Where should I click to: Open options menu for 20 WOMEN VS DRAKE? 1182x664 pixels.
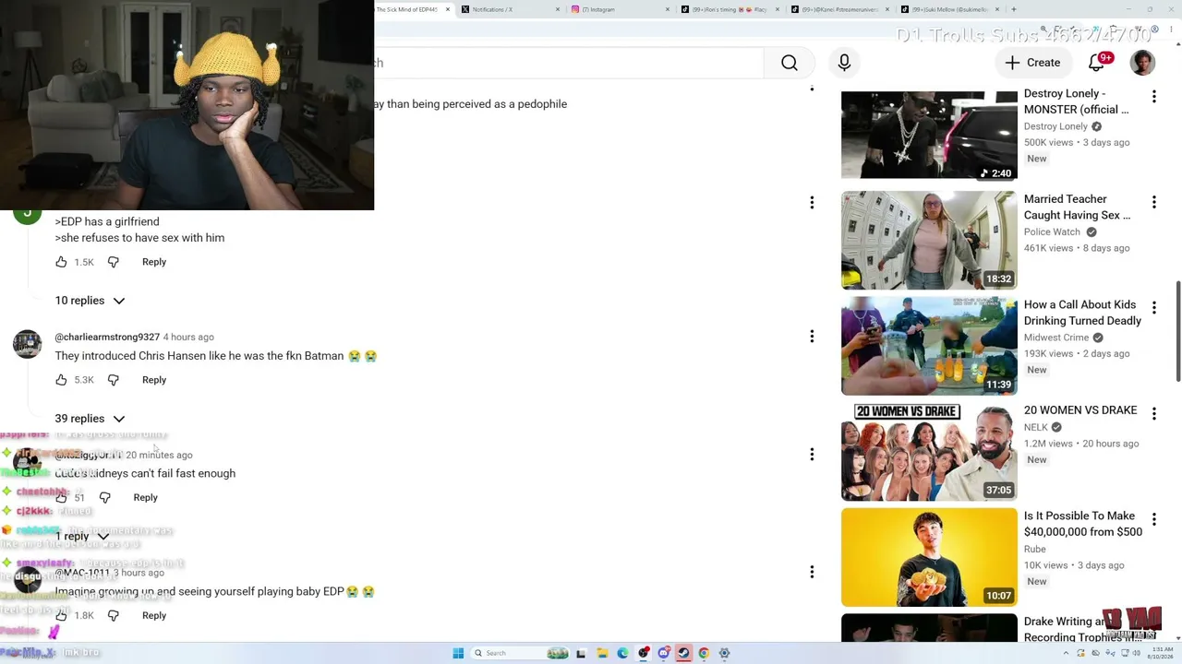pyautogui.click(x=1153, y=413)
